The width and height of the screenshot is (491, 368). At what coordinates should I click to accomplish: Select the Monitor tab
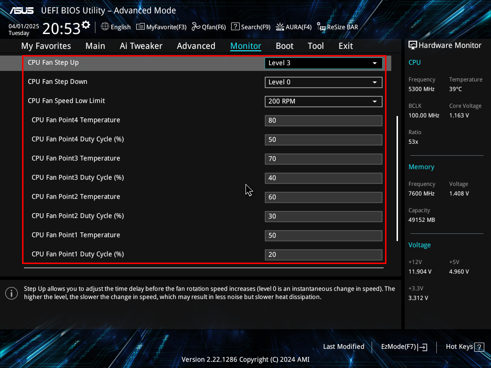(x=246, y=46)
